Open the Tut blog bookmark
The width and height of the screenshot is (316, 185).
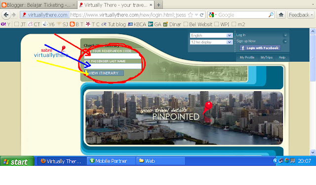click(x=114, y=24)
